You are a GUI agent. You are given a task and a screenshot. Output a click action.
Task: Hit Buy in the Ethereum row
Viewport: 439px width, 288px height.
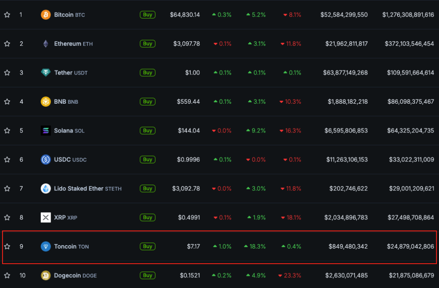click(x=147, y=44)
